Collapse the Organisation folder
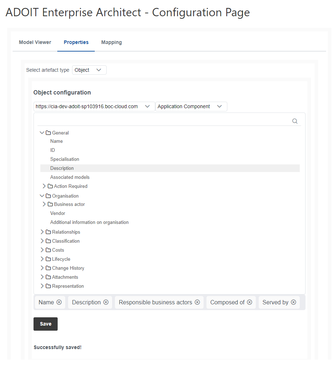 (x=42, y=196)
